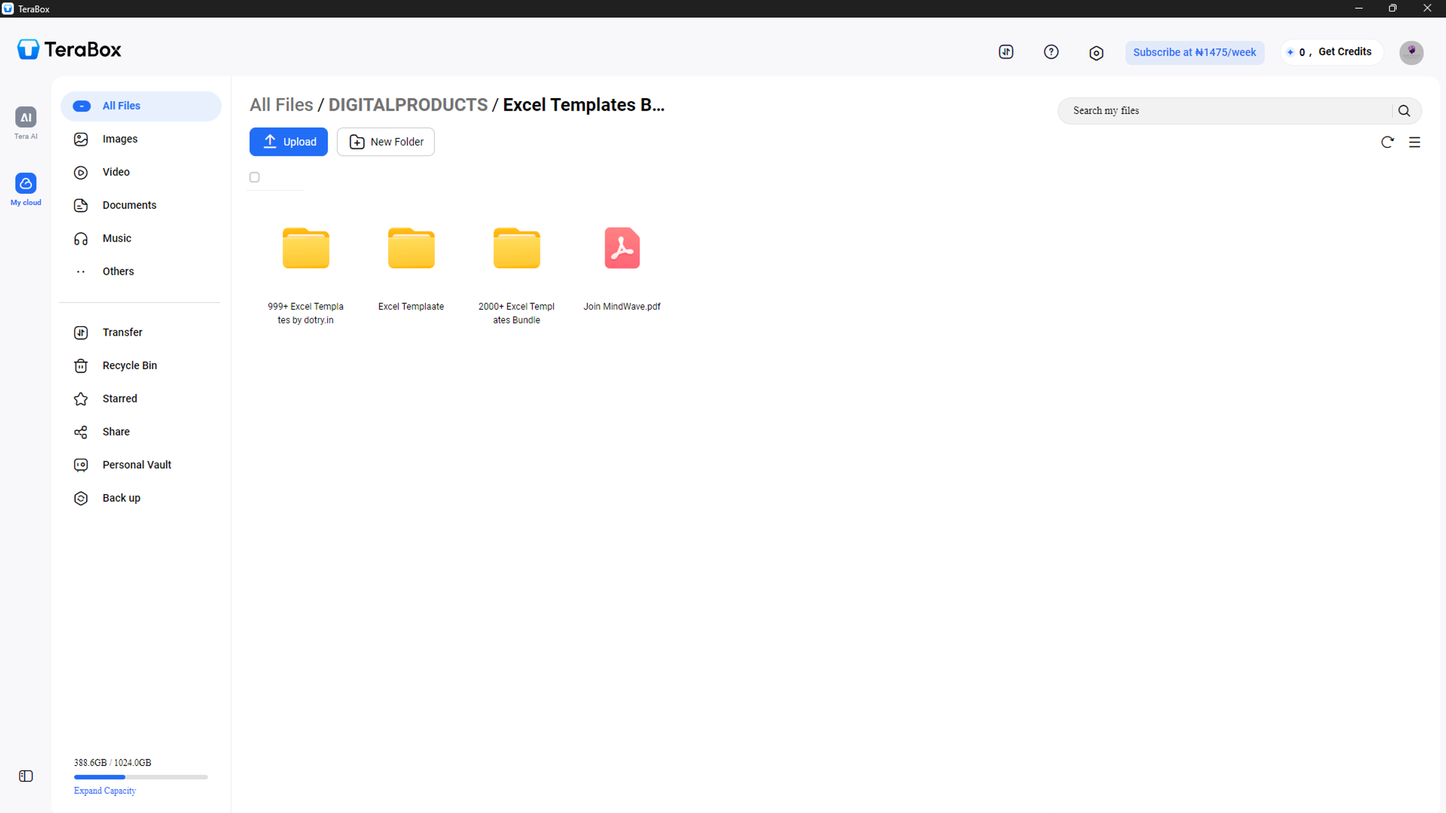The image size is (1446, 813).
Task: Navigate to DIGITALPRODUCTS breadcrumb
Action: (x=408, y=105)
